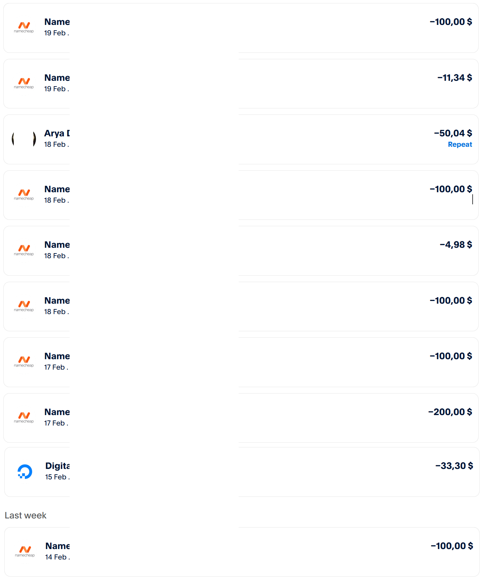483x578 pixels.
Task: Click the Namecheap logo on the 14 Feb transaction
Action: coord(25,551)
